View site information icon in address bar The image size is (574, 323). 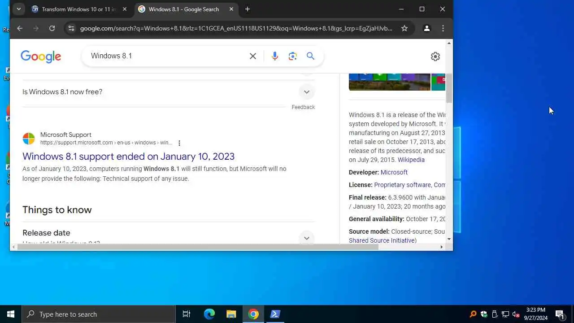71,28
